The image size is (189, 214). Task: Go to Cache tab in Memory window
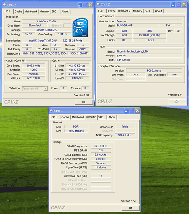click(65, 117)
